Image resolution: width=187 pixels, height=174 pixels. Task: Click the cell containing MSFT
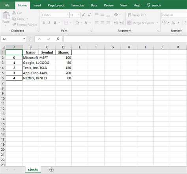(47, 57)
